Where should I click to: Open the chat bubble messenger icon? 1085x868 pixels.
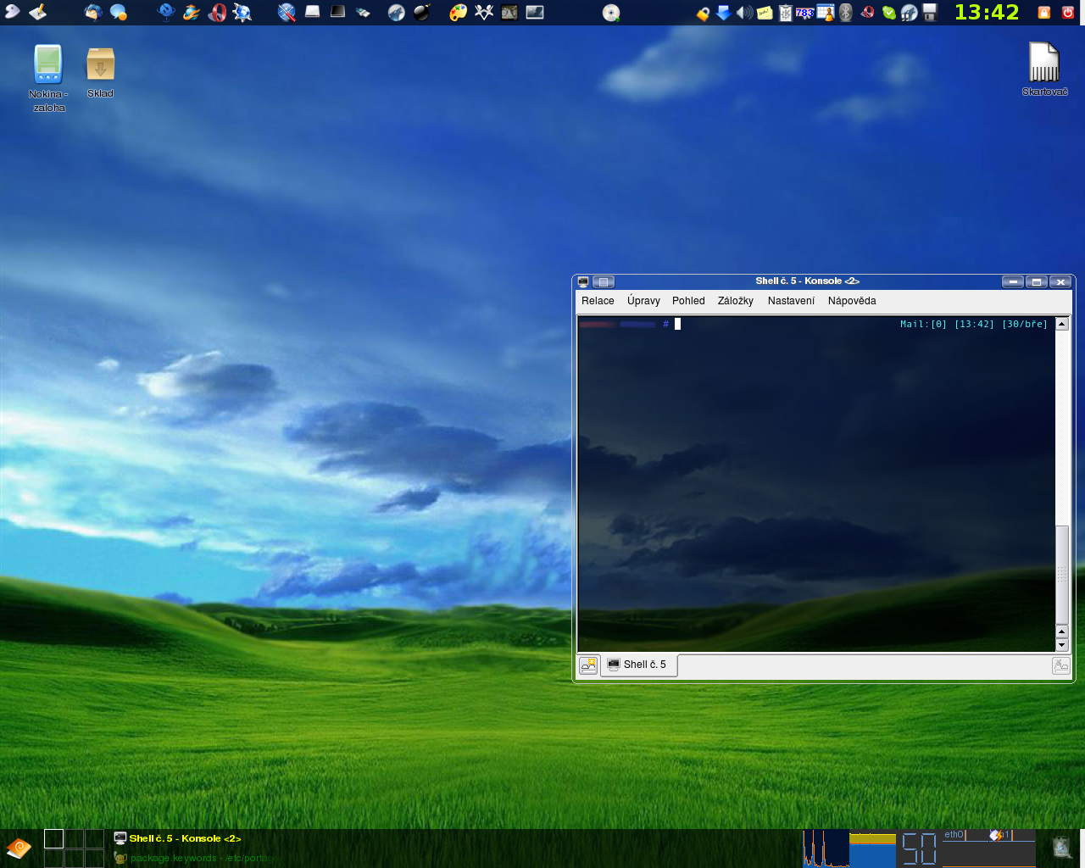coord(119,12)
